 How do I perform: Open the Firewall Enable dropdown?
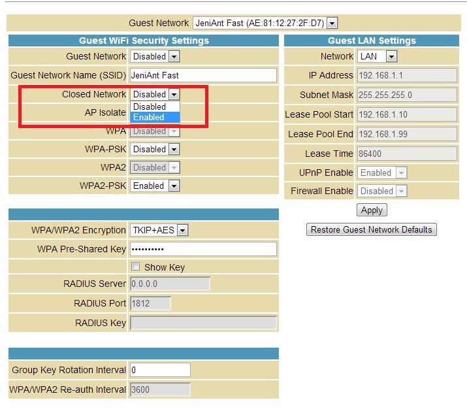382,191
